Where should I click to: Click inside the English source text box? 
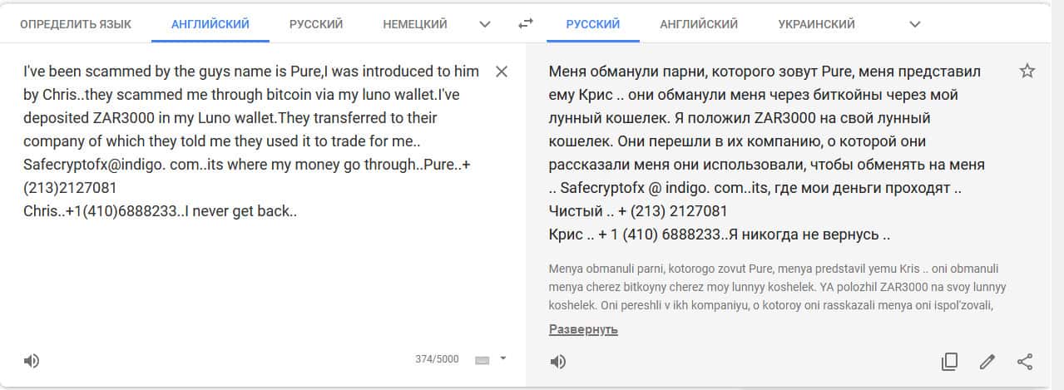coord(250,274)
